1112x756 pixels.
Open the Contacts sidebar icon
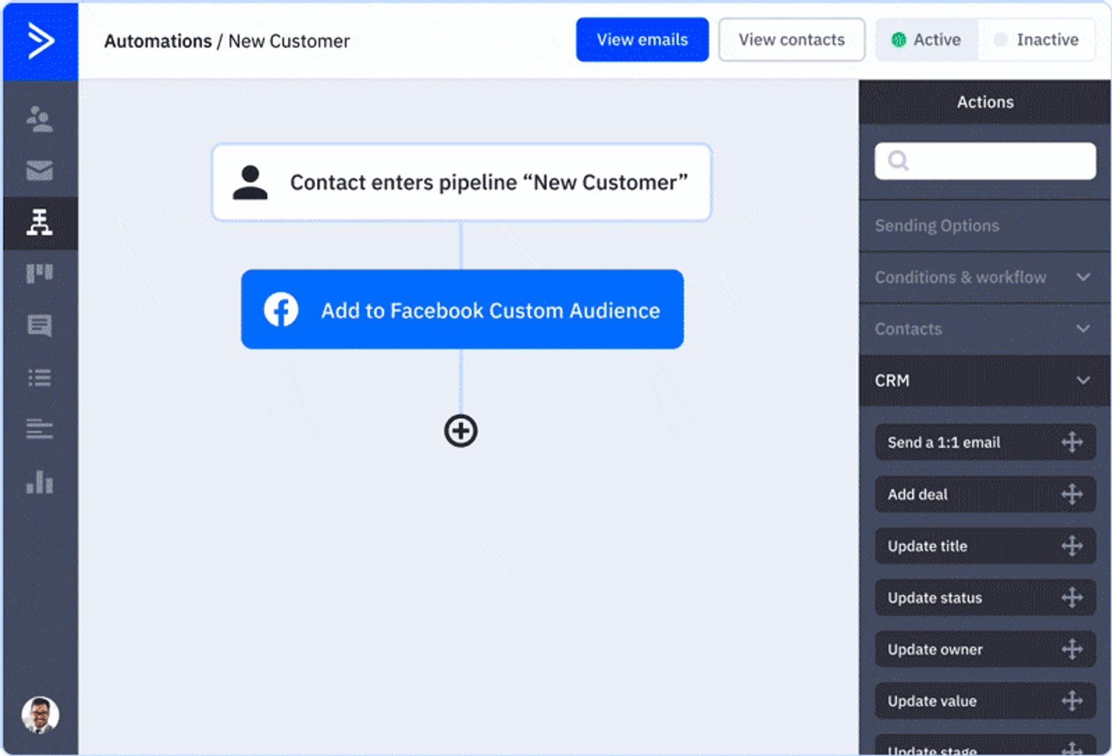click(x=40, y=120)
